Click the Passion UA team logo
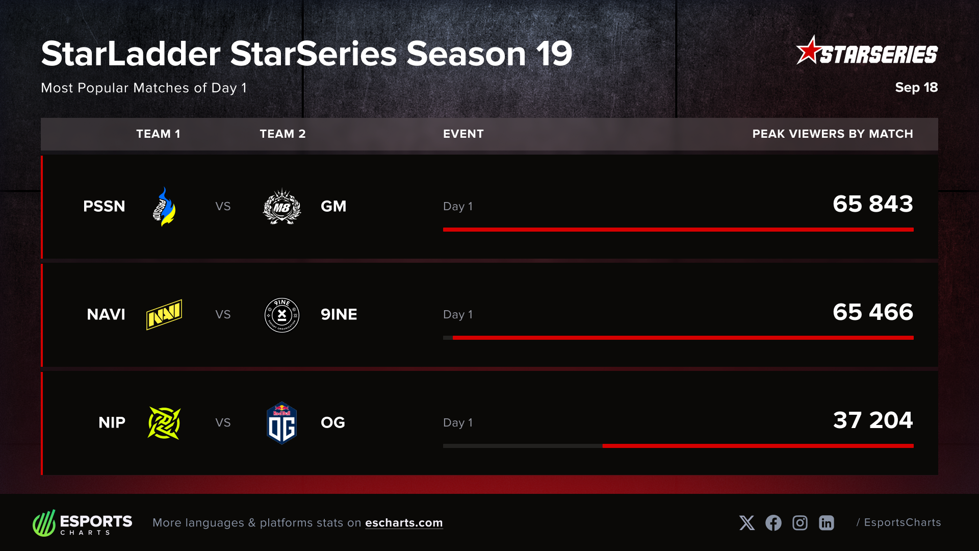This screenshot has width=979, height=551. coord(164,207)
